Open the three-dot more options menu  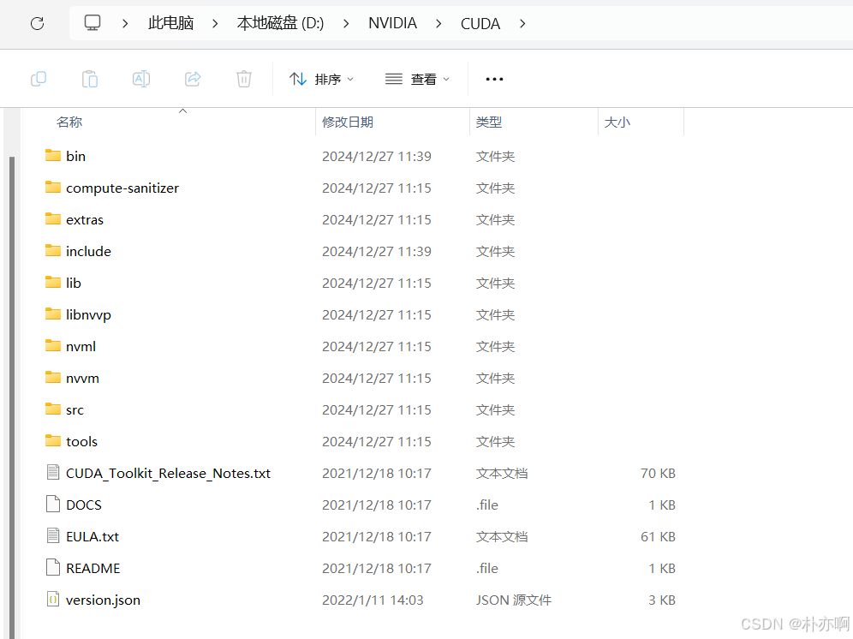pyautogui.click(x=494, y=79)
